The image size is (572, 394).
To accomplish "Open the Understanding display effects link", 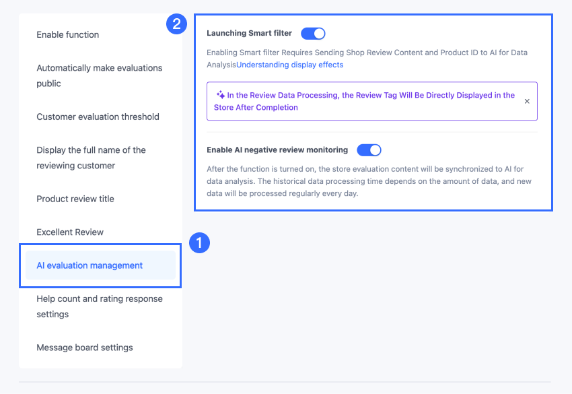I will pos(289,65).
